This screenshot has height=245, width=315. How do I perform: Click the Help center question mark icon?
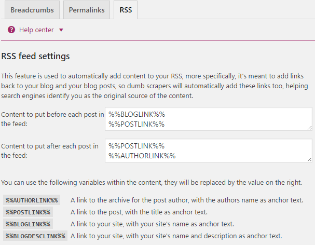(11, 30)
